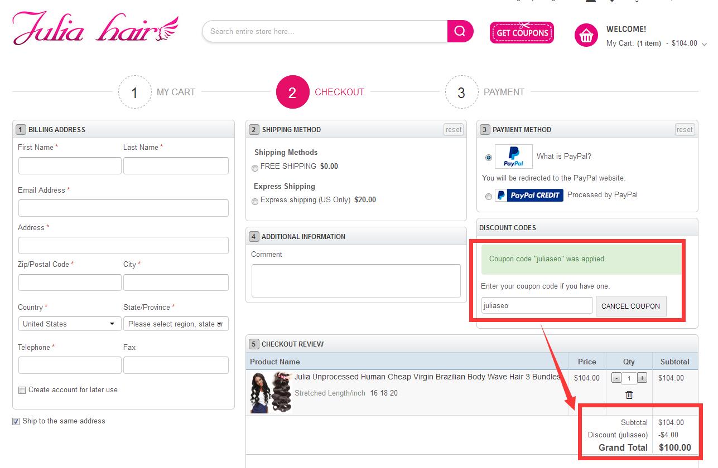Open the State/Province dropdown
Screen dimensions: 718x468
point(176,324)
